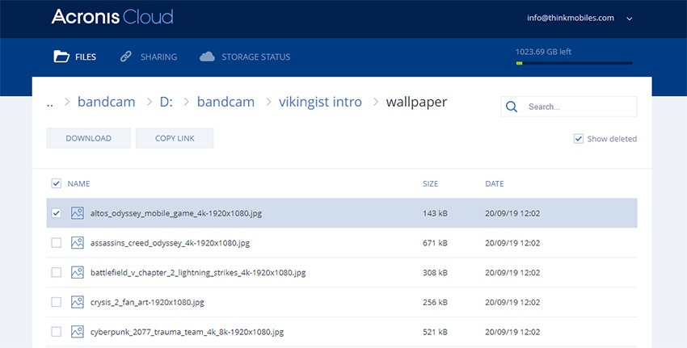Screen dimensions: 687x348
Task: Expand the info@thinkmobiles.com account dropdown
Action: click(630, 18)
